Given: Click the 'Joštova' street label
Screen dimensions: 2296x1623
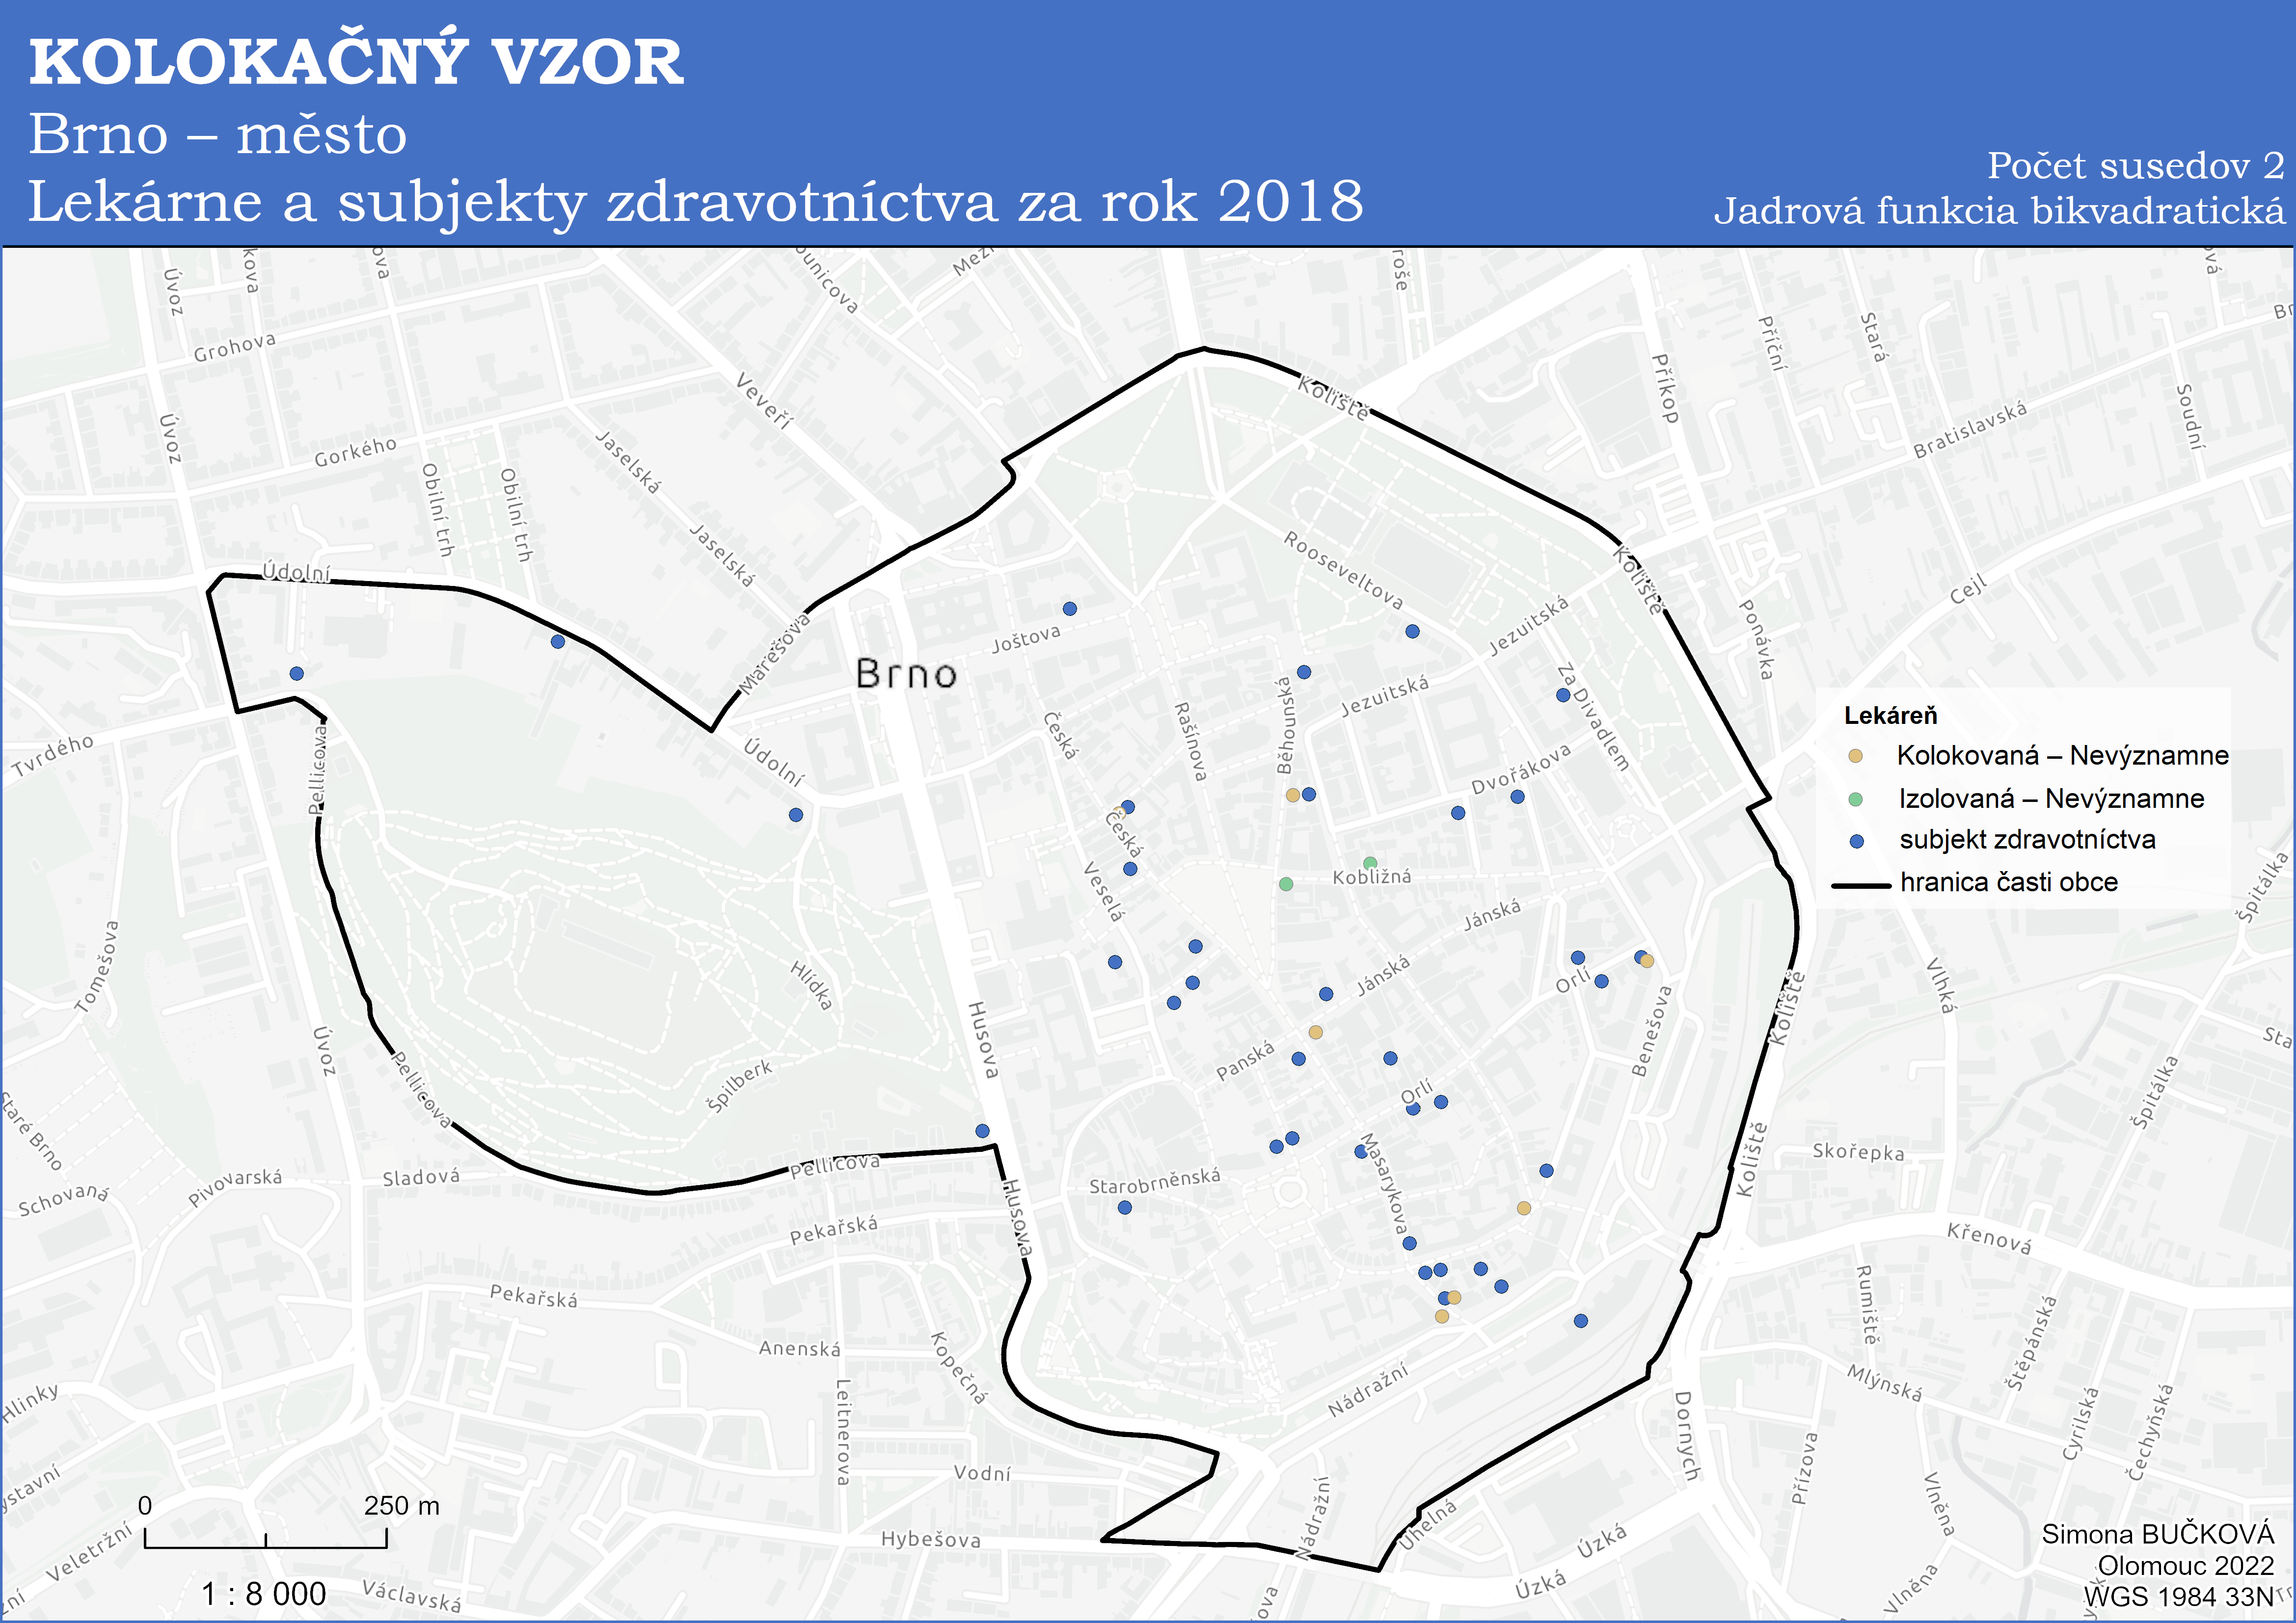Looking at the screenshot, I should pos(1026,638).
